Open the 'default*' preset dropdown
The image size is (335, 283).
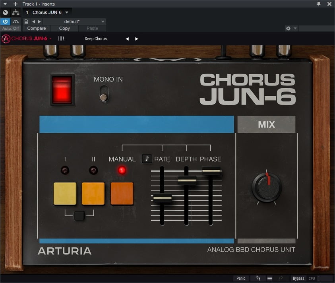[x=74, y=21]
